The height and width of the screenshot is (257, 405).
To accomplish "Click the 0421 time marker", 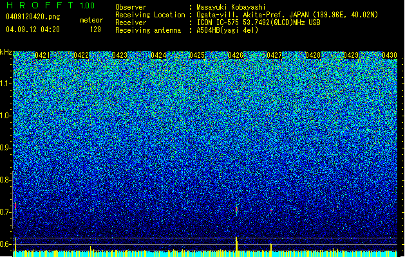I will point(42,55).
